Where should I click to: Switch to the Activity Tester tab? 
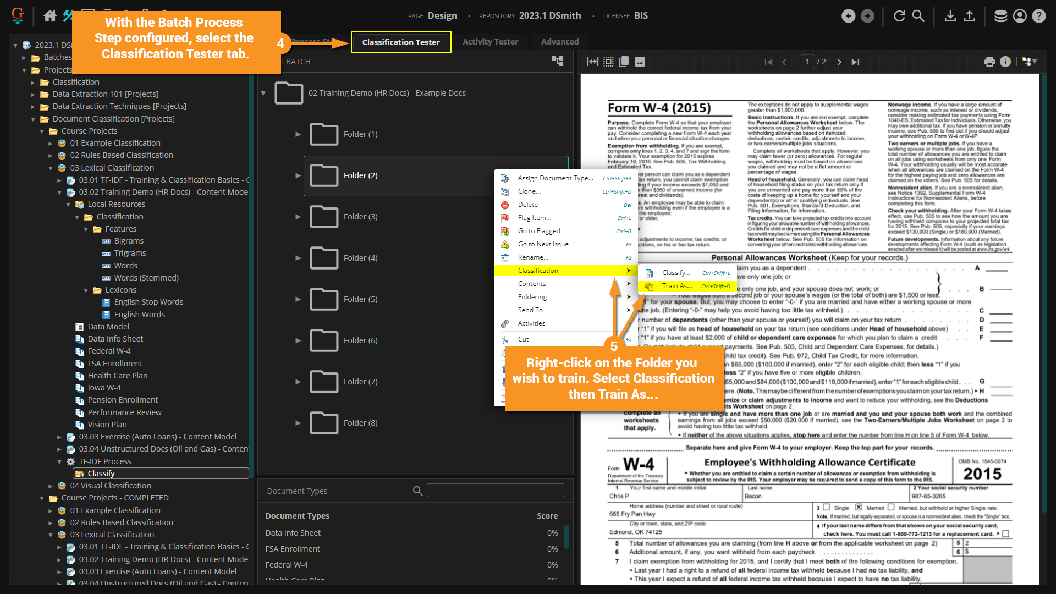coord(490,42)
